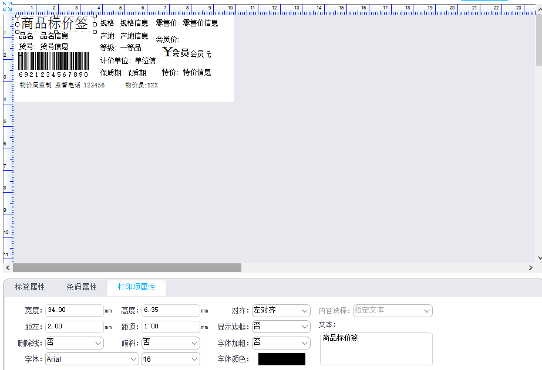Switch to the 标签属性 tab
This screenshot has width=542, height=370.
pos(30,287)
